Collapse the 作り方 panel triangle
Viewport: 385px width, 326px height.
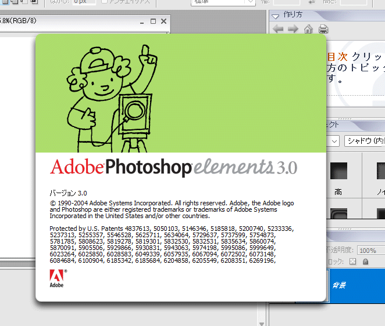click(x=275, y=16)
